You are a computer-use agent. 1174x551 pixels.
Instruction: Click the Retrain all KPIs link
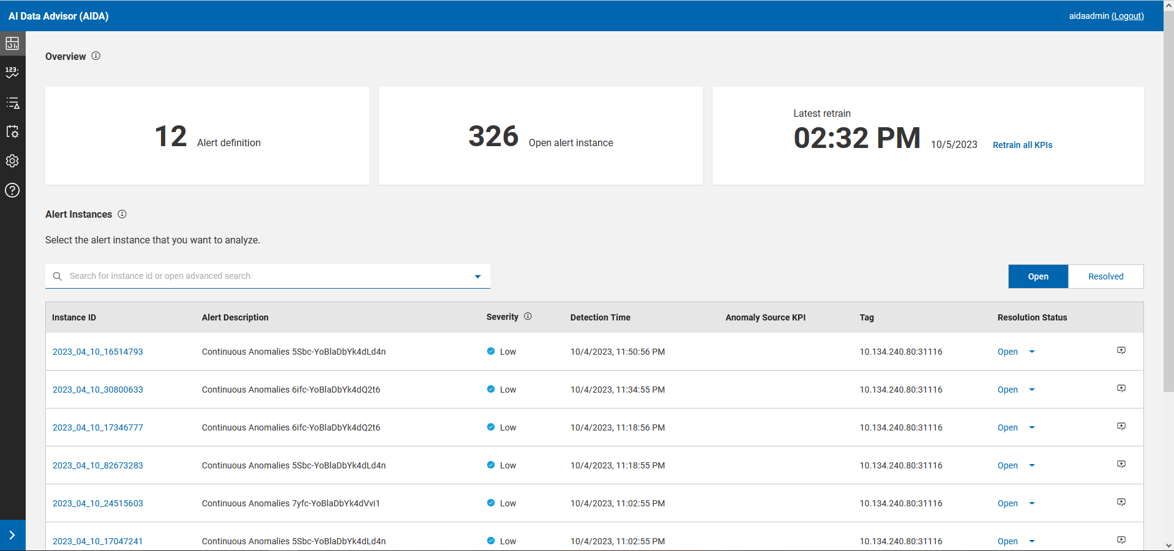point(1022,145)
